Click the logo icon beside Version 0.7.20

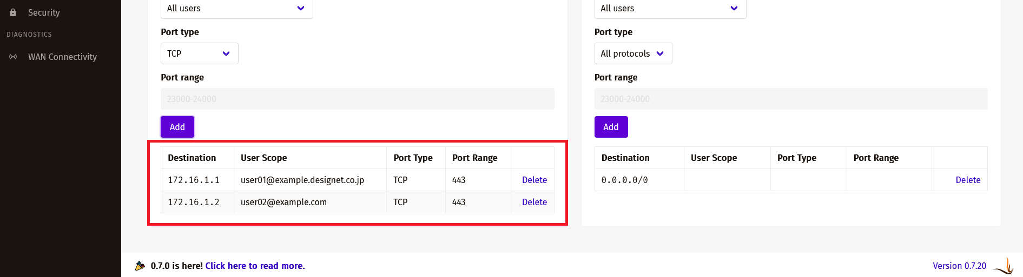[1004, 266]
